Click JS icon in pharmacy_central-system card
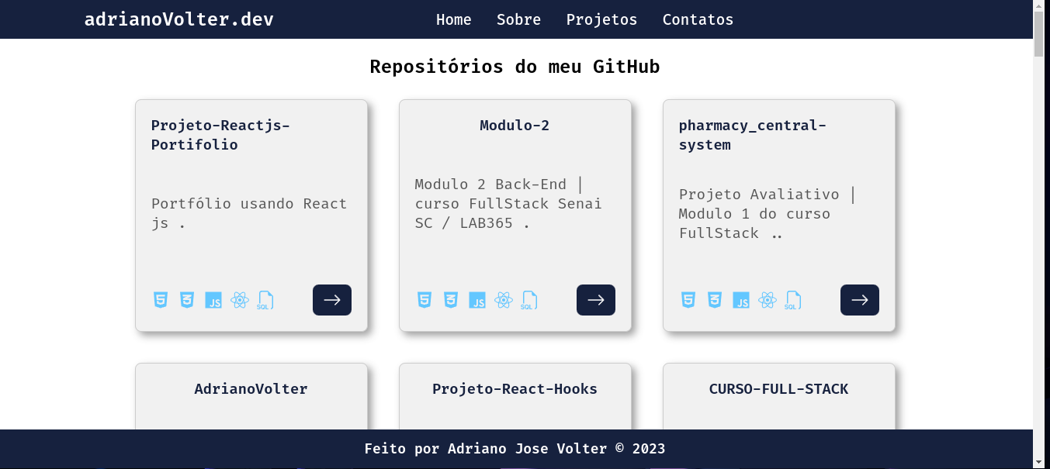The image size is (1050, 469). [741, 300]
